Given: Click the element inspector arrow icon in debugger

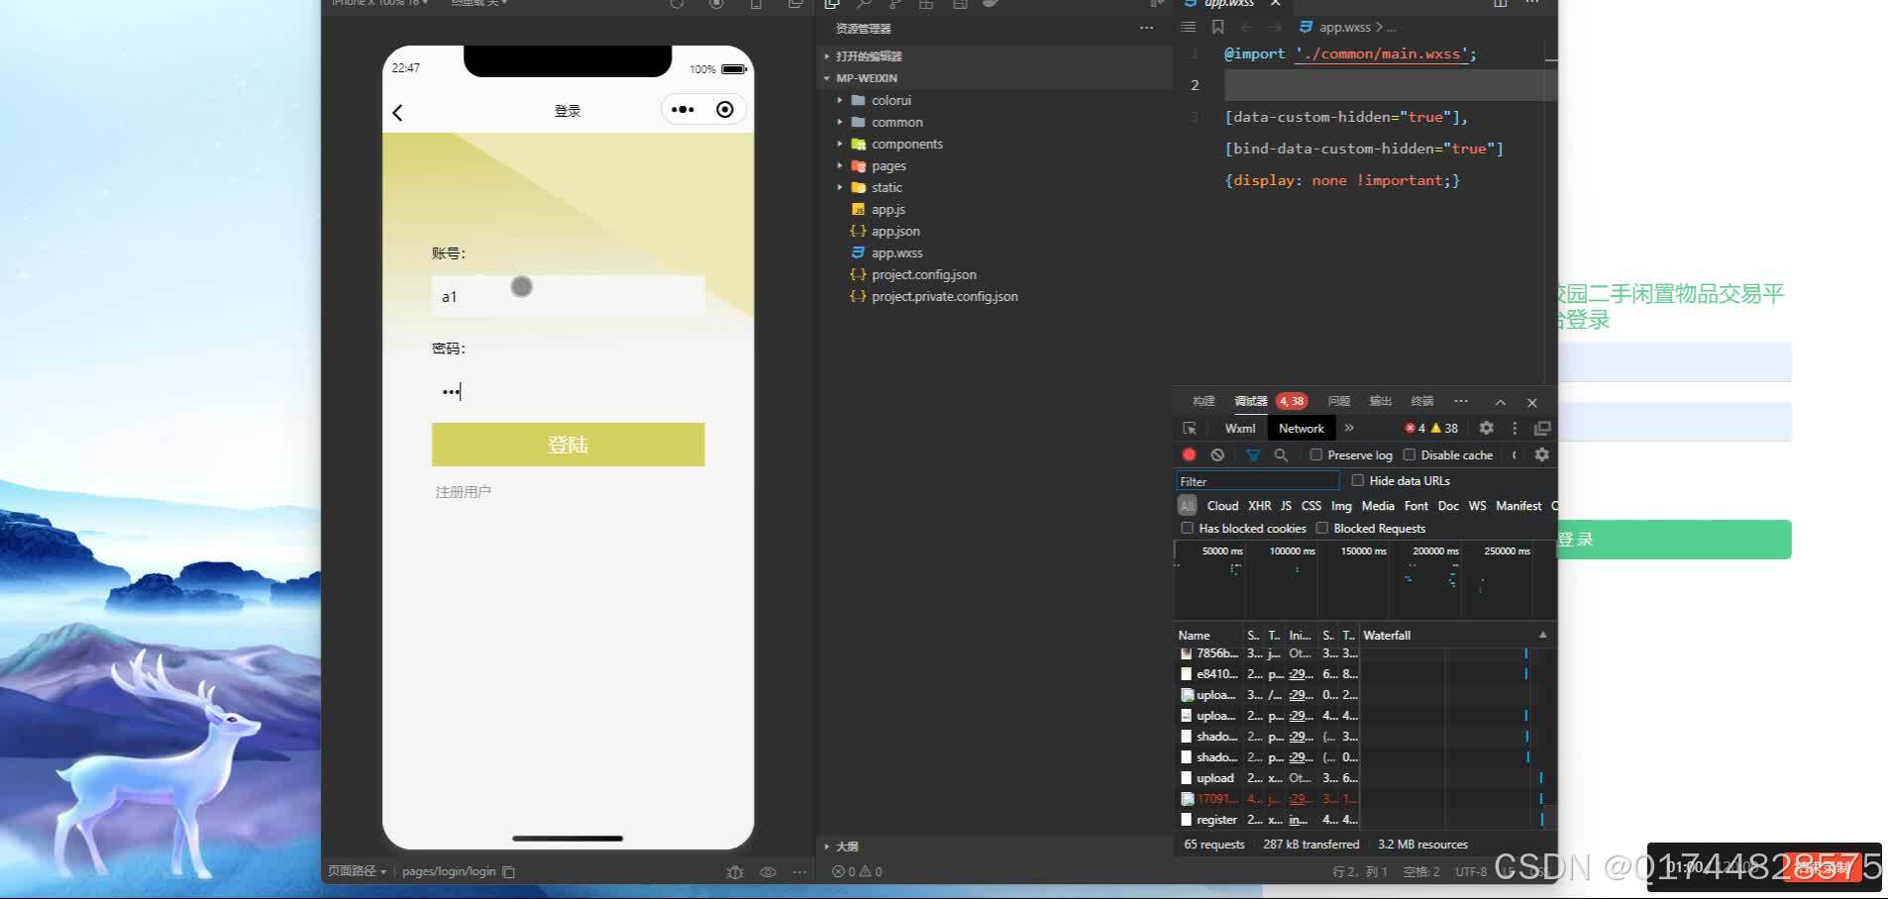Looking at the screenshot, I should (1190, 428).
